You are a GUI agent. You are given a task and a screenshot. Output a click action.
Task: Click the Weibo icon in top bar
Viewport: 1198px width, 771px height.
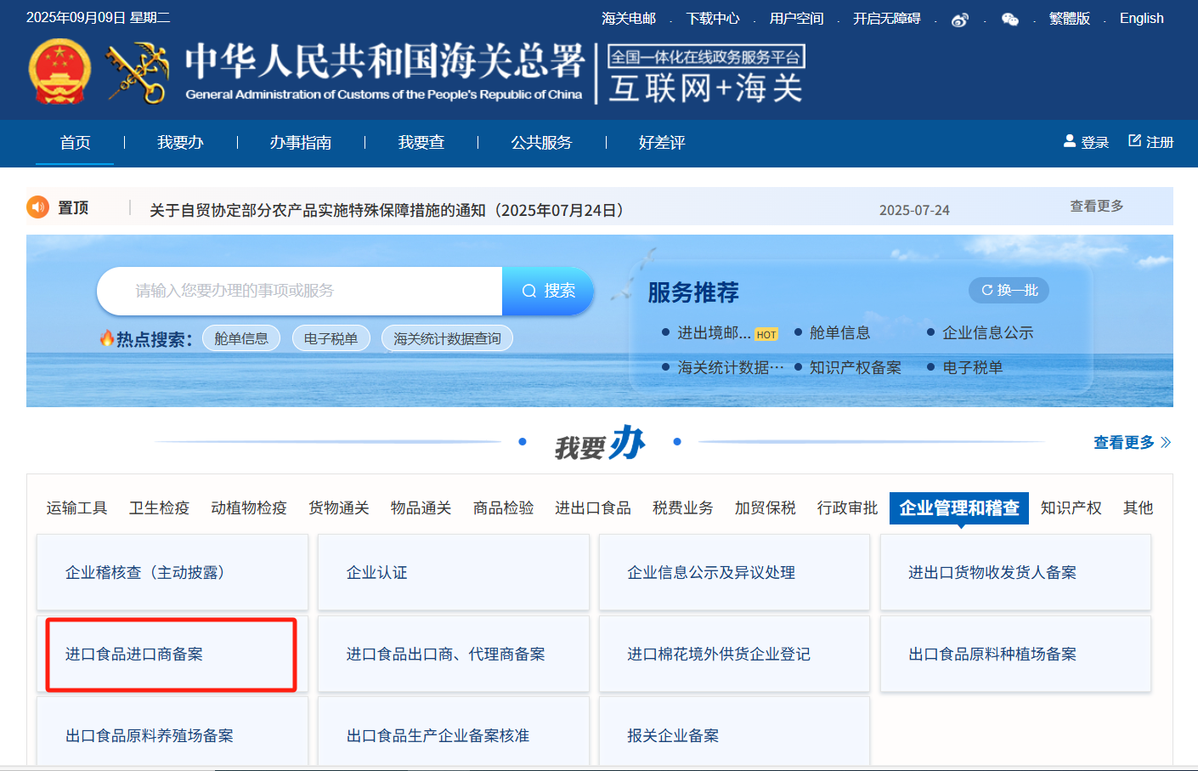(x=960, y=20)
